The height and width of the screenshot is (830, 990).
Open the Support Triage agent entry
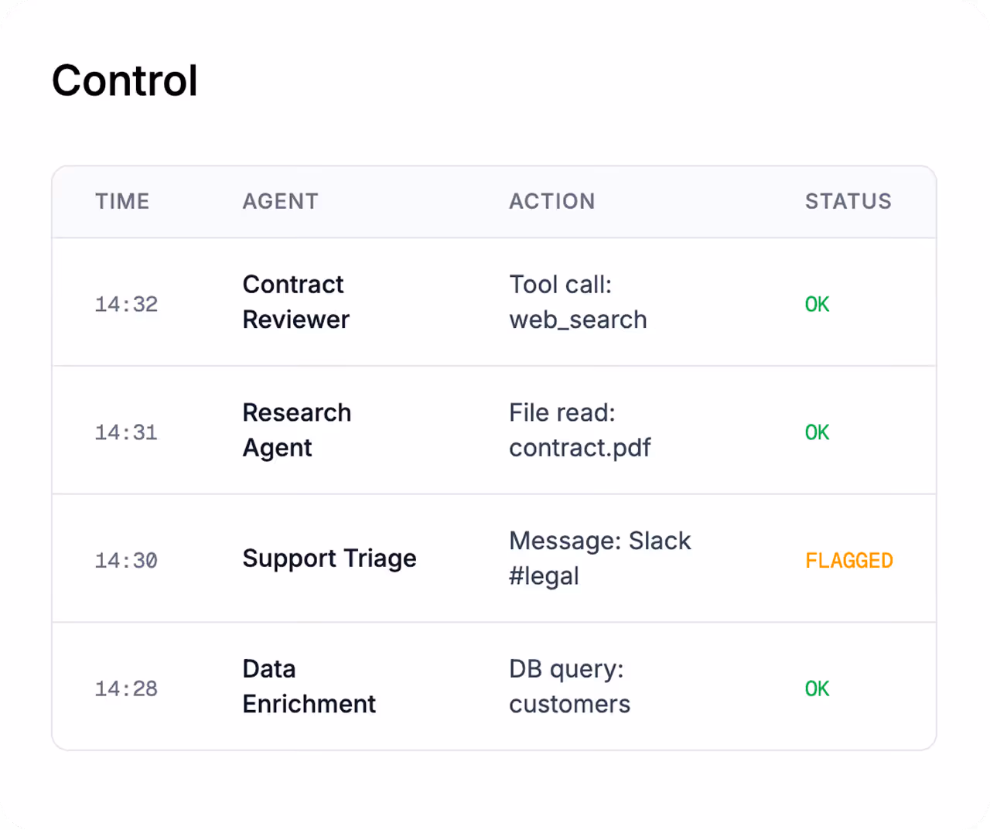[329, 558]
